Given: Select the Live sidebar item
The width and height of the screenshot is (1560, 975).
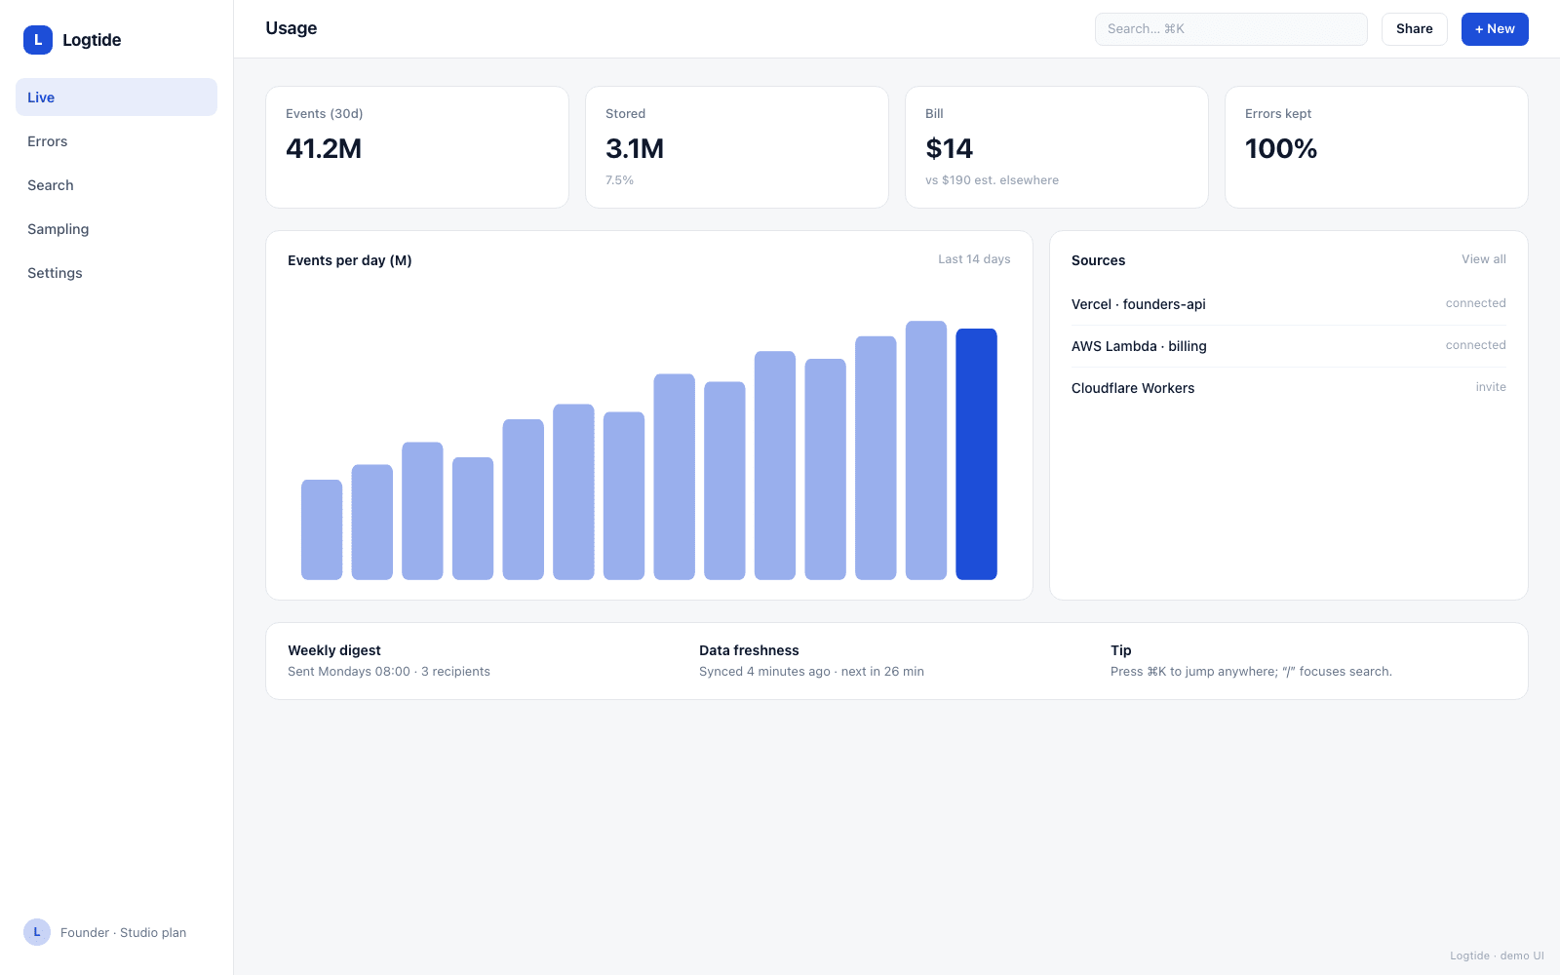Looking at the screenshot, I should [116, 97].
